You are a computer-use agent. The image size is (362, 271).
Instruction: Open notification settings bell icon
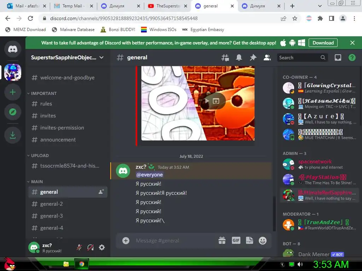[239, 58]
